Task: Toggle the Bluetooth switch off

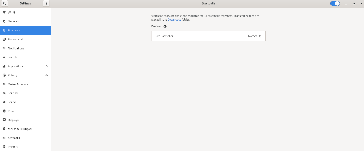Action: 335,3
